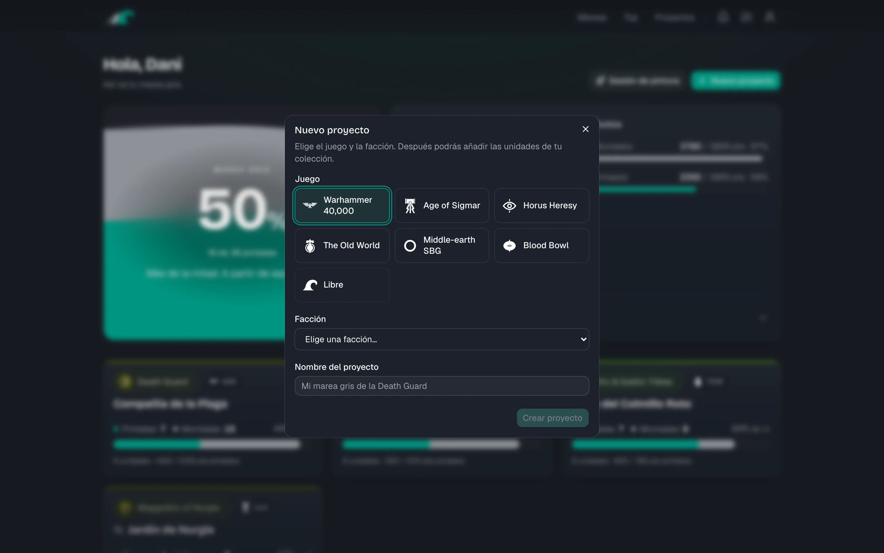Click the Warhammer 40,000 winged eagle icon
Screen dimensions: 884x553
pyautogui.click(x=310, y=205)
